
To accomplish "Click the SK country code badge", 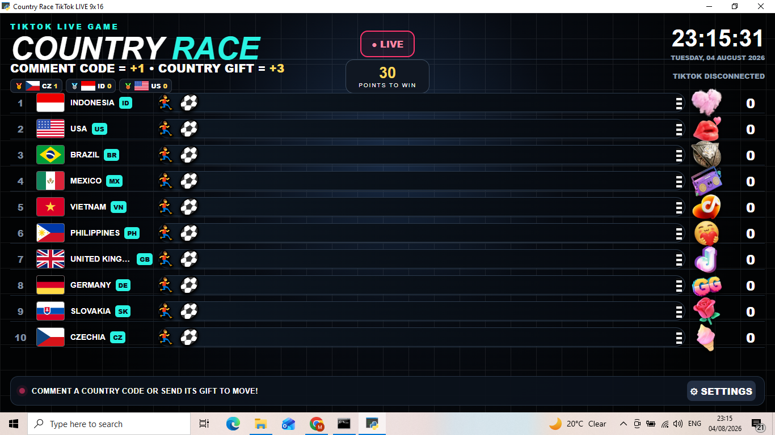I will pyautogui.click(x=123, y=311).
